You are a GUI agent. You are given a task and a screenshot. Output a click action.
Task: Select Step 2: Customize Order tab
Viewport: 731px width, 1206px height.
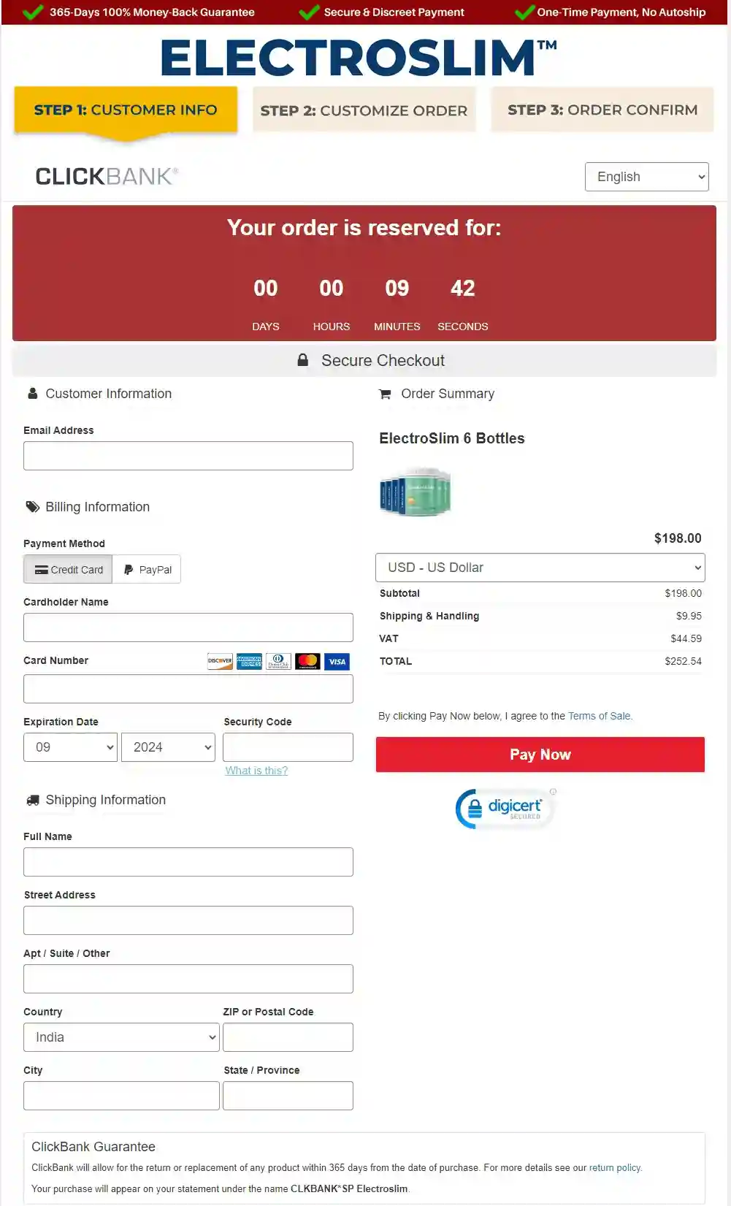[364, 110]
